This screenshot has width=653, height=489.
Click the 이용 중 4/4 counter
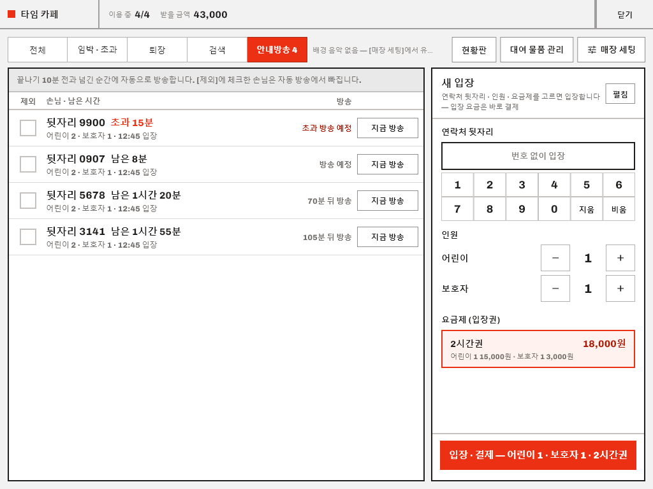tap(129, 15)
